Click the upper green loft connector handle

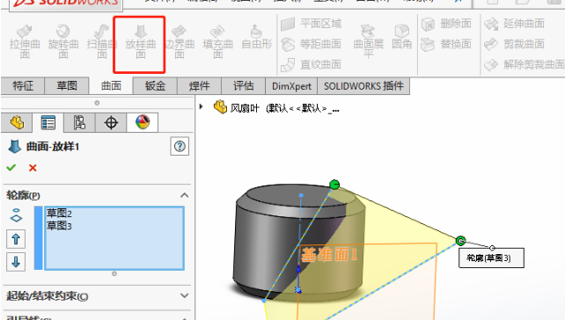pos(334,185)
